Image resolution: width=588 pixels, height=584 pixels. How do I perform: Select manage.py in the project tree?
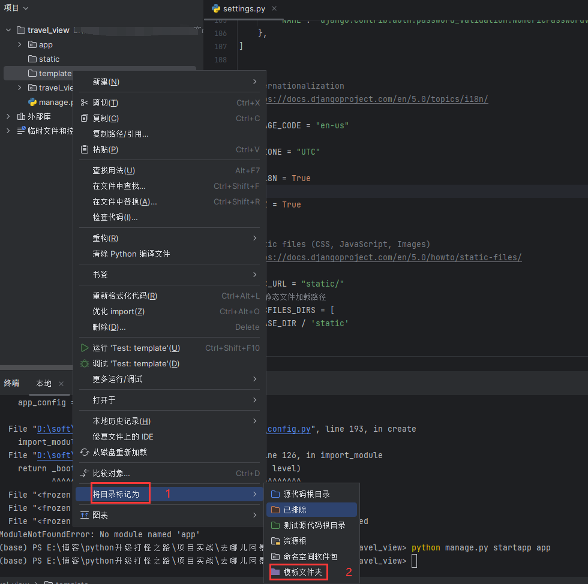(55, 102)
